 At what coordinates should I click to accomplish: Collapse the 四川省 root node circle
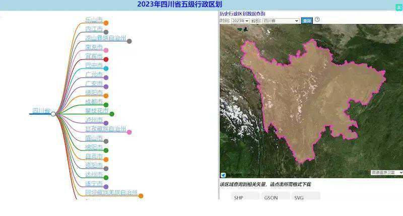point(53,114)
